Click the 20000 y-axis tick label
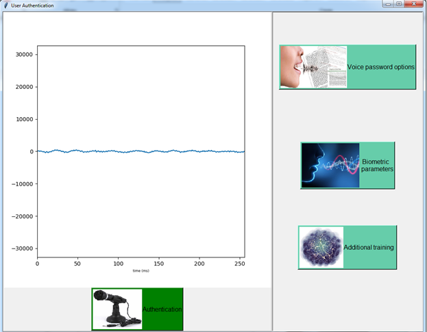 click(24, 87)
